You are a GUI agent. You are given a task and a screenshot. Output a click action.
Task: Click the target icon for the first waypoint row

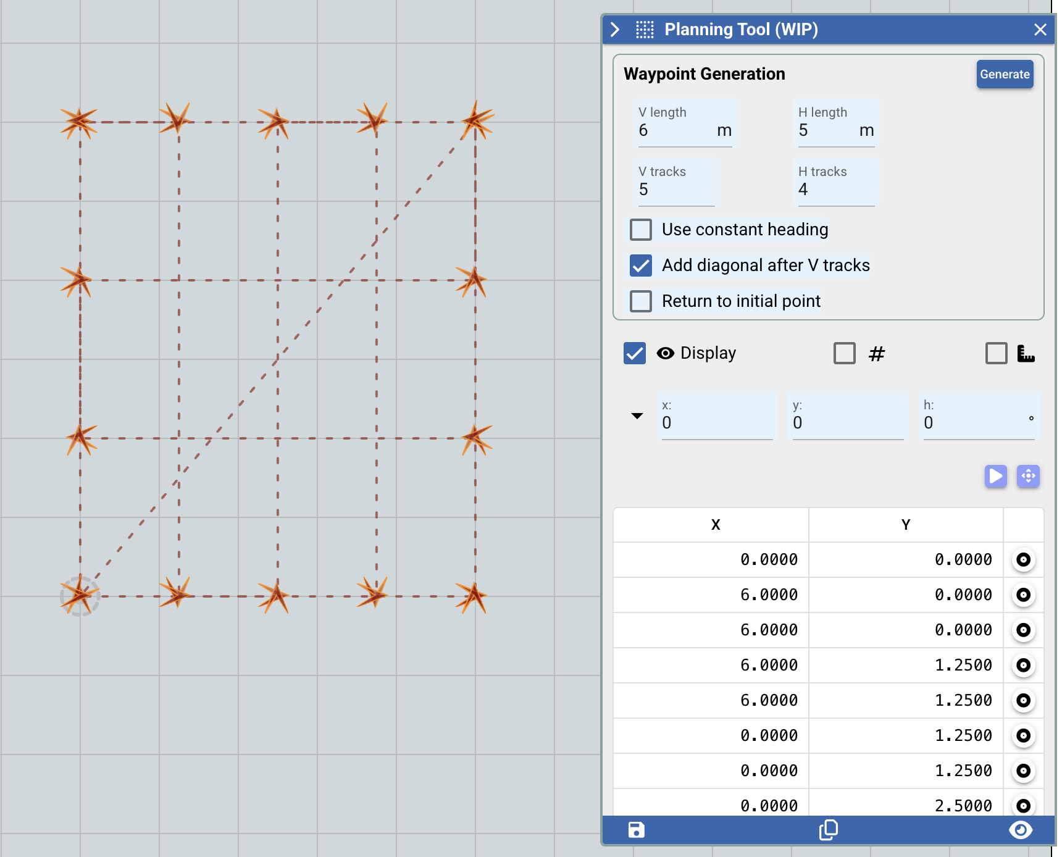(1023, 559)
